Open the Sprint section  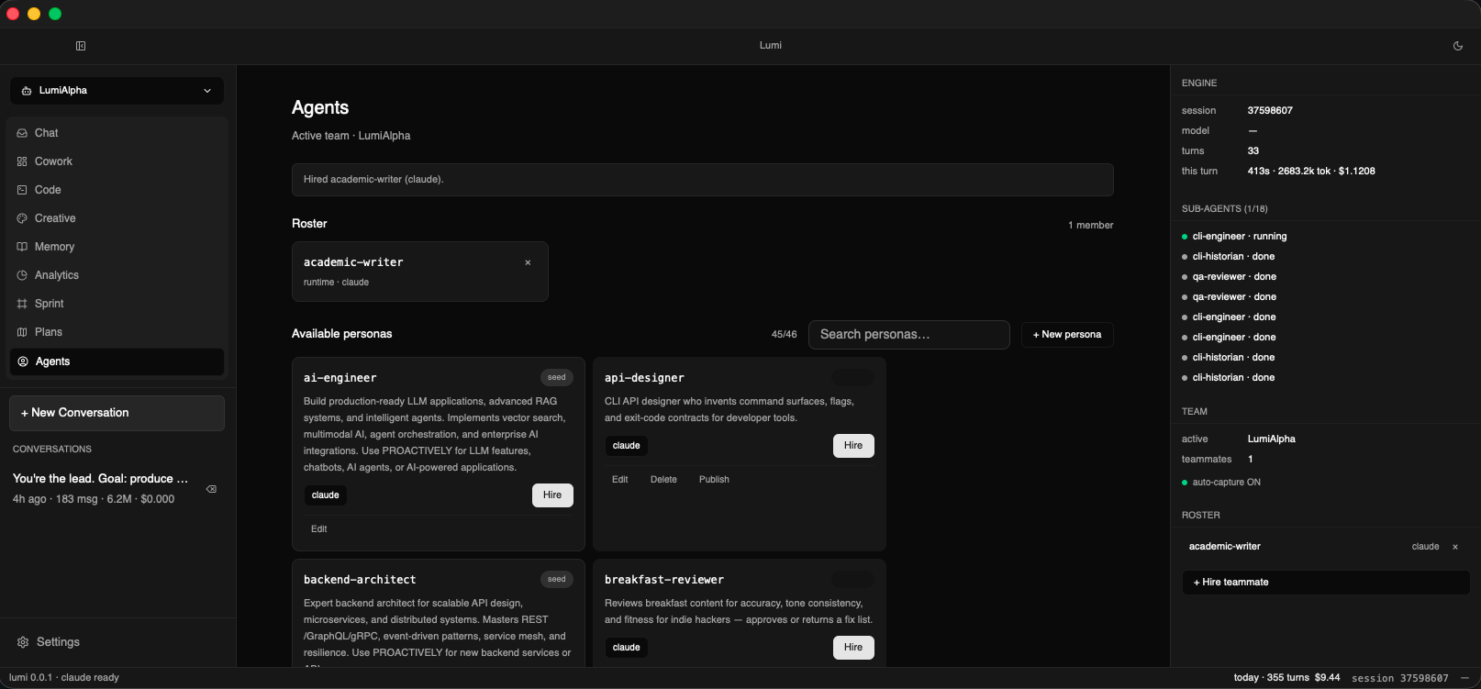click(x=117, y=304)
